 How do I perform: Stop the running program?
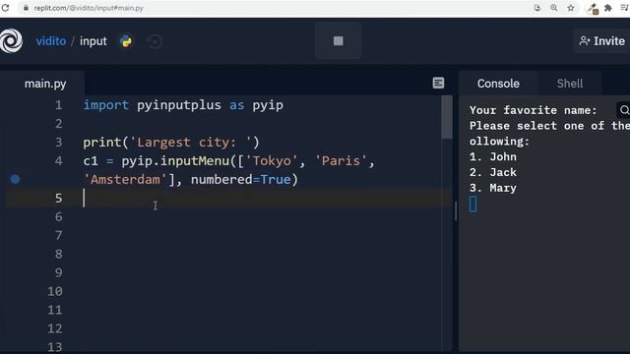pyautogui.click(x=339, y=40)
